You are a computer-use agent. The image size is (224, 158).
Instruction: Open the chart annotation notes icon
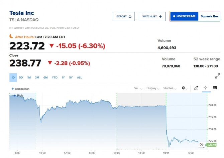pos(215,88)
